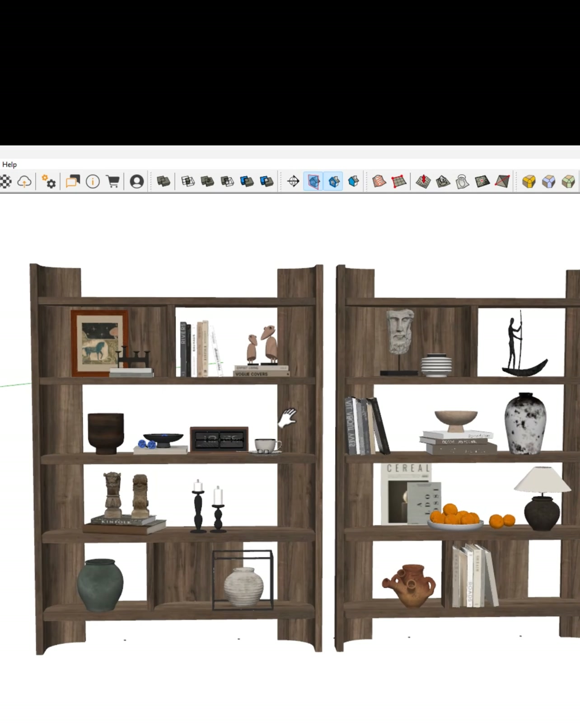Select the Sandbox Flip Edge tool

[x=502, y=182]
